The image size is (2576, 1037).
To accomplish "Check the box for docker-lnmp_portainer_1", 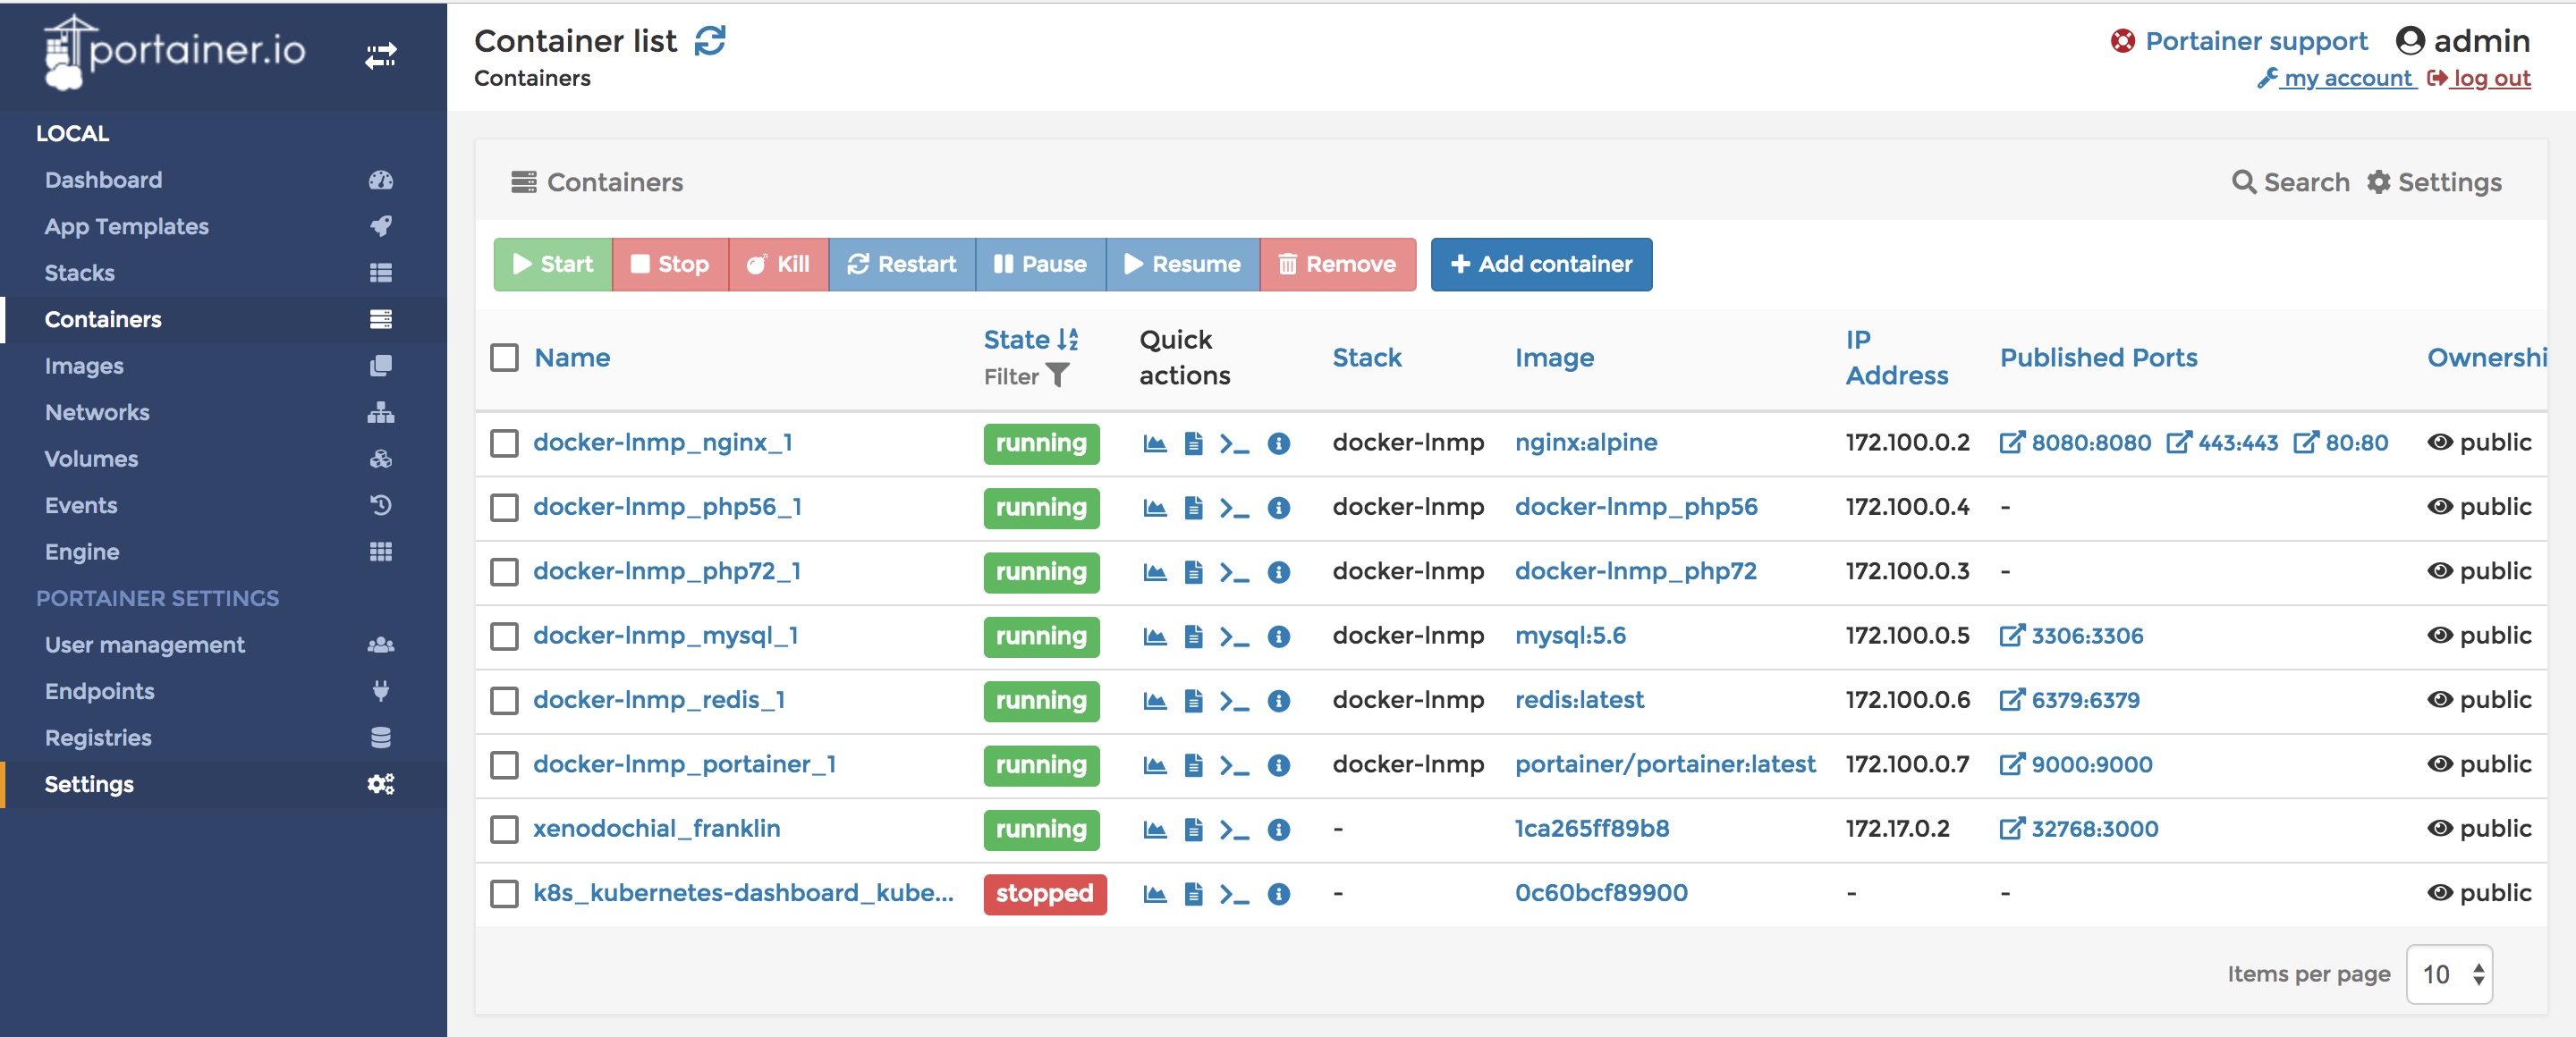I will coord(504,765).
